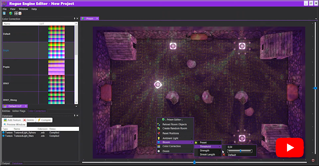This screenshot has height=166, width=319.
Task: Choose Reload Room Objects from context menu
Action: pyautogui.click(x=175, y=124)
